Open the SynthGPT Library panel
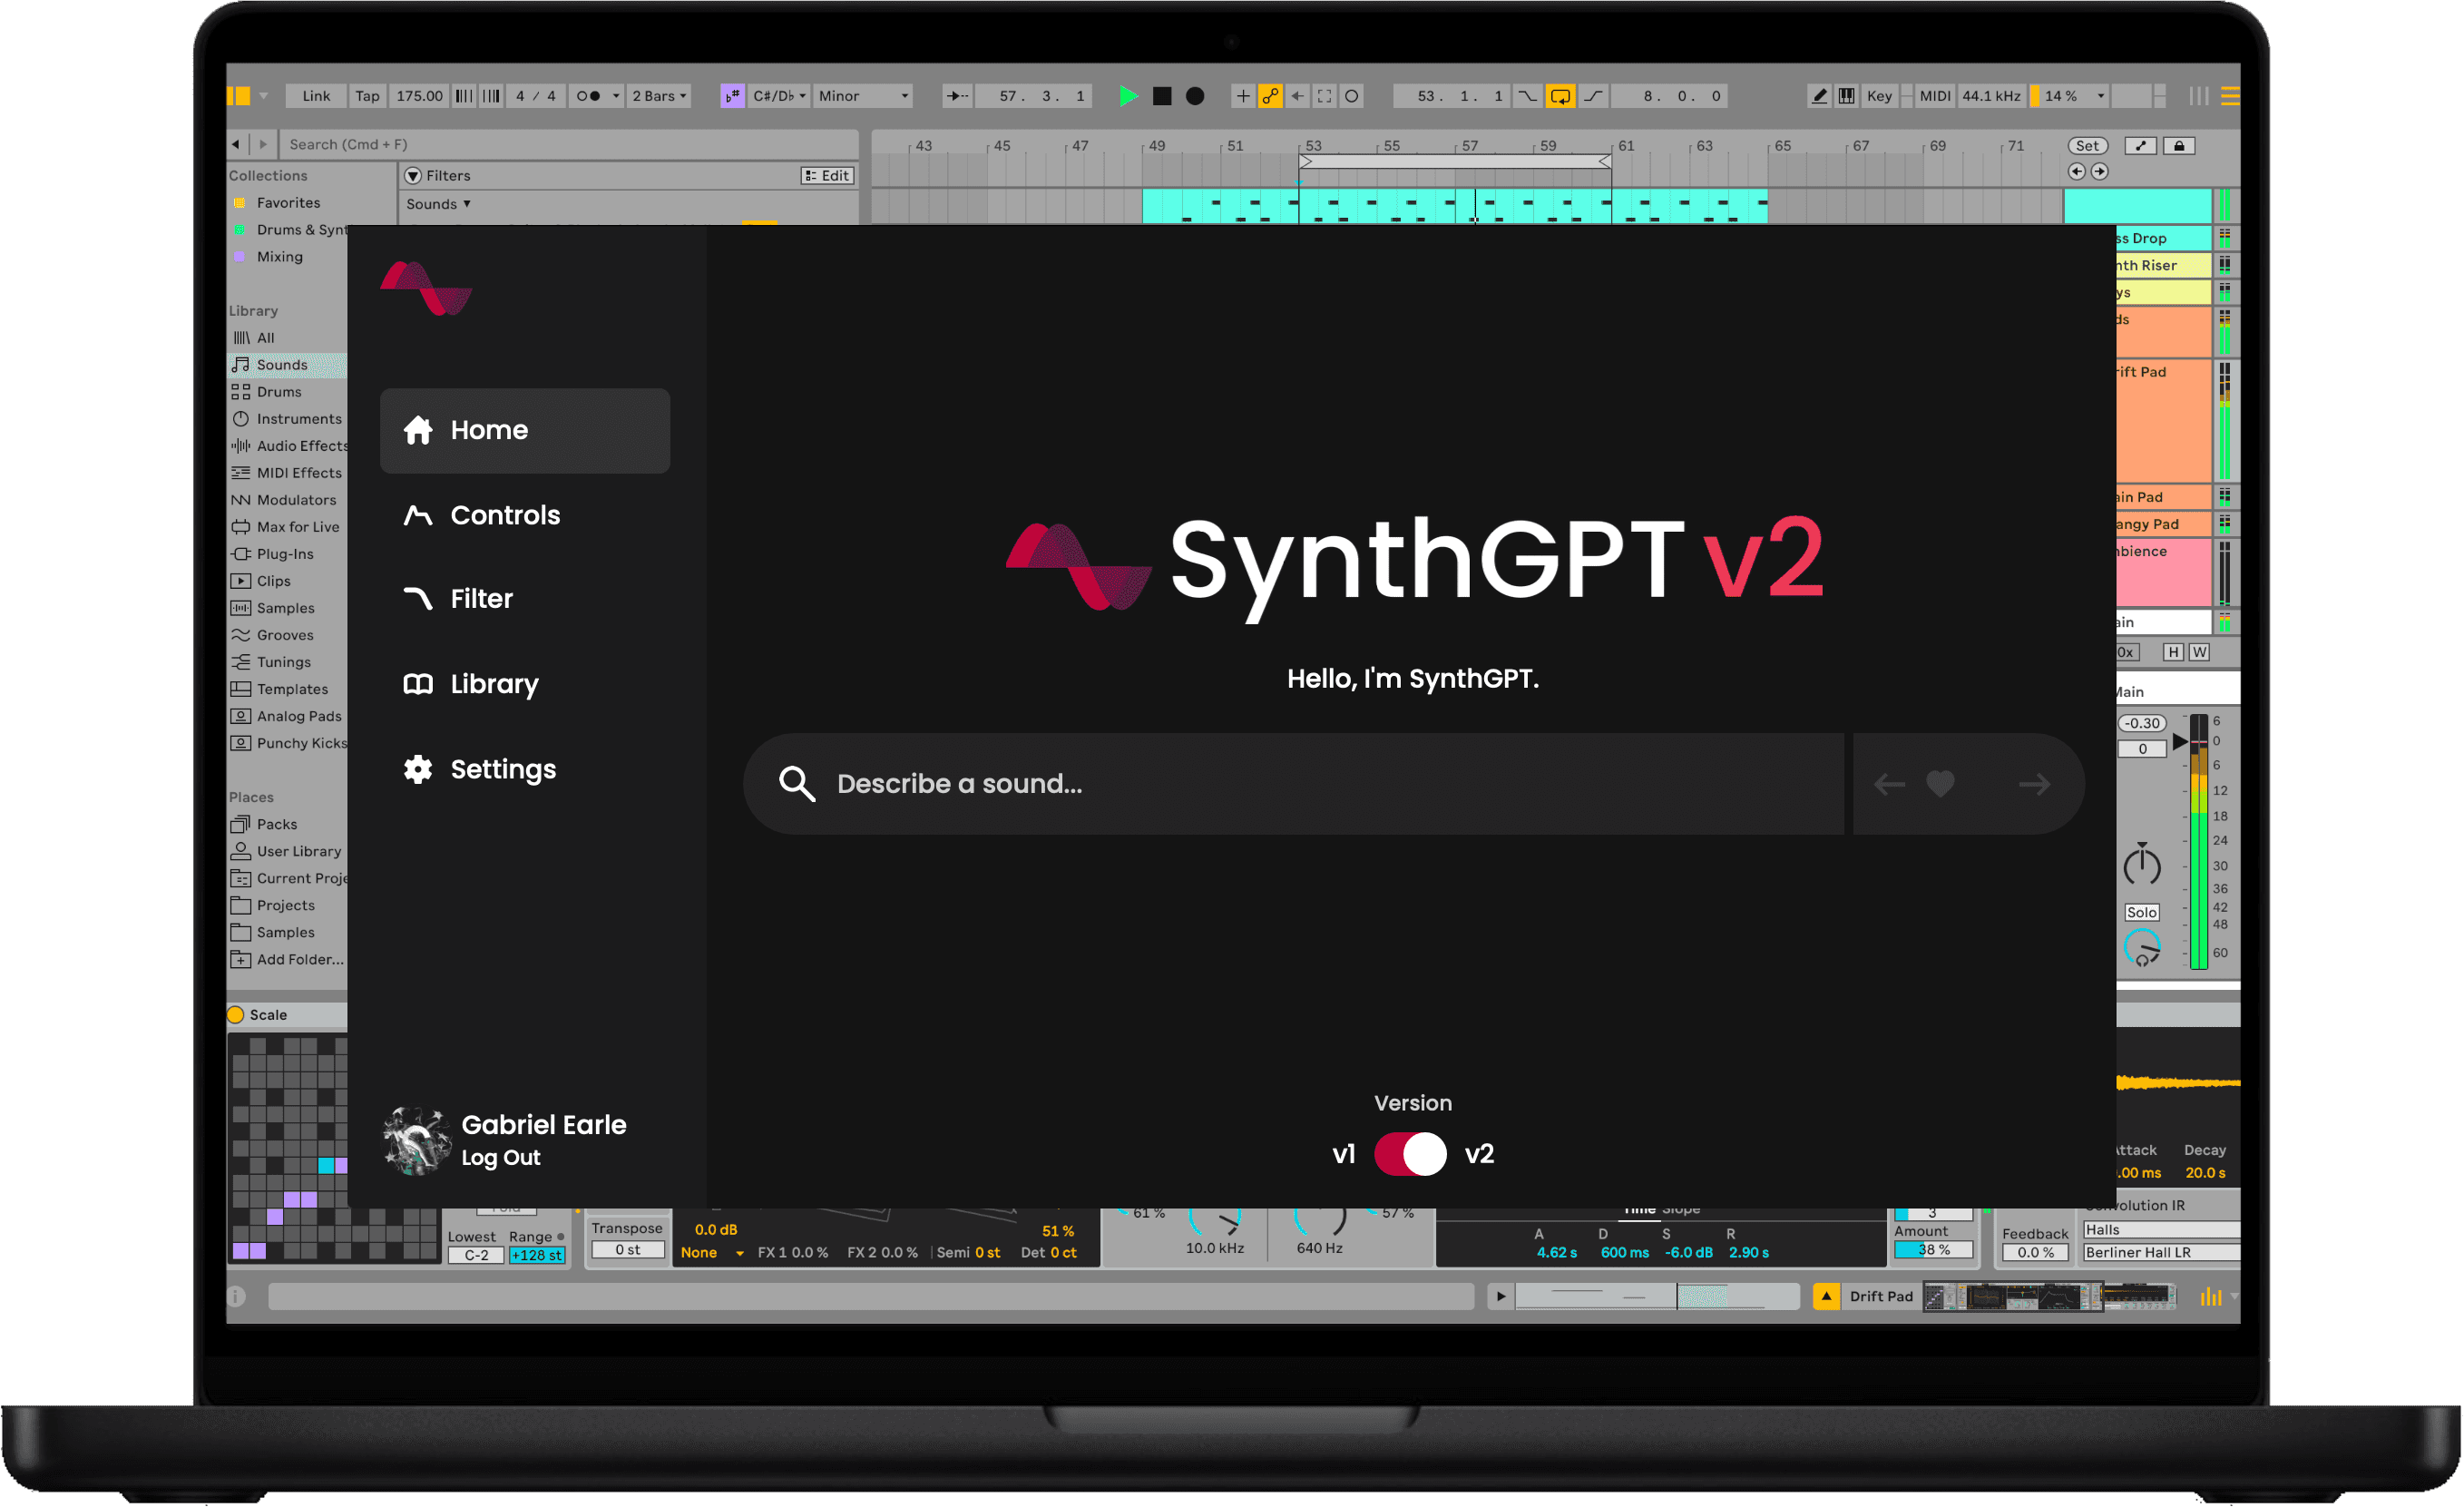The image size is (2464, 1507). pyautogui.click(x=493, y=683)
